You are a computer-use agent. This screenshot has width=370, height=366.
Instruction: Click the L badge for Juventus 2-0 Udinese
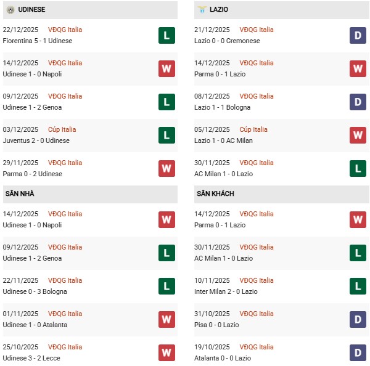(166, 136)
